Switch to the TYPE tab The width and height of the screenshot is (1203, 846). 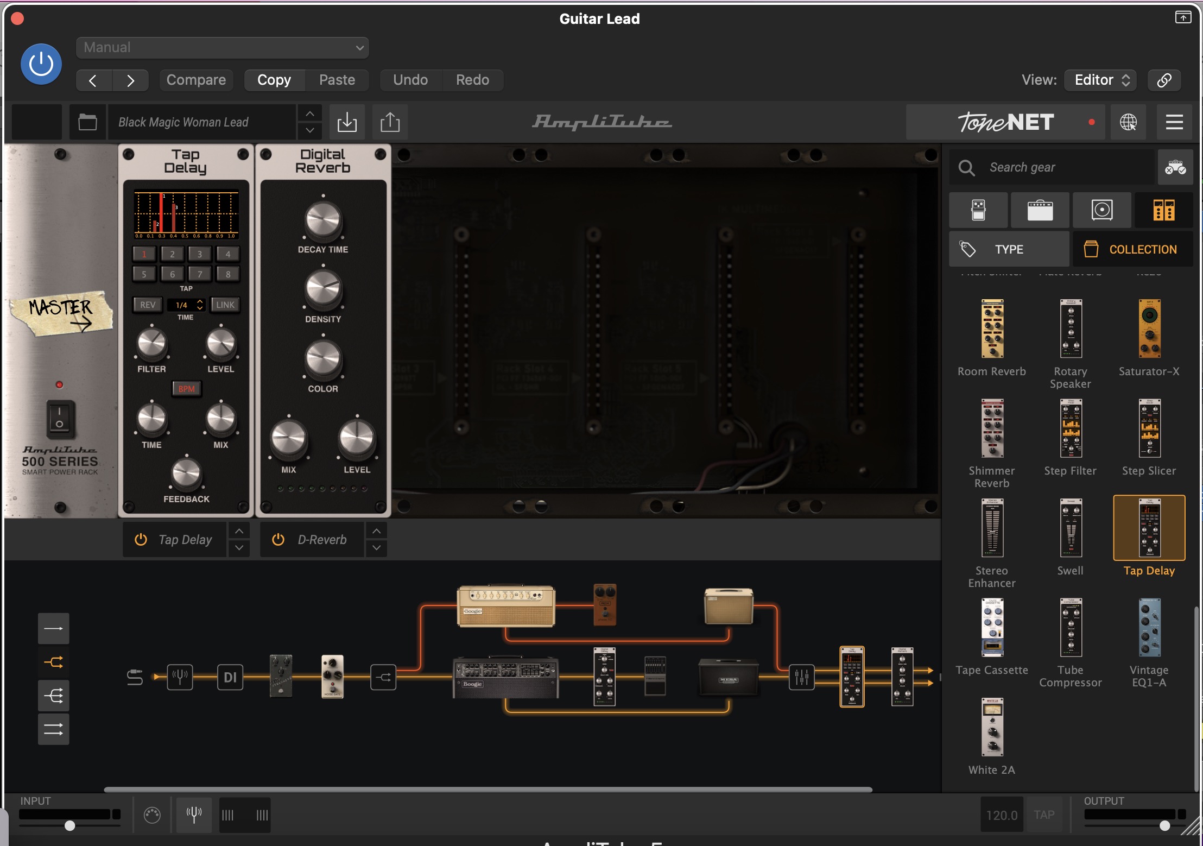[1009, 249]
